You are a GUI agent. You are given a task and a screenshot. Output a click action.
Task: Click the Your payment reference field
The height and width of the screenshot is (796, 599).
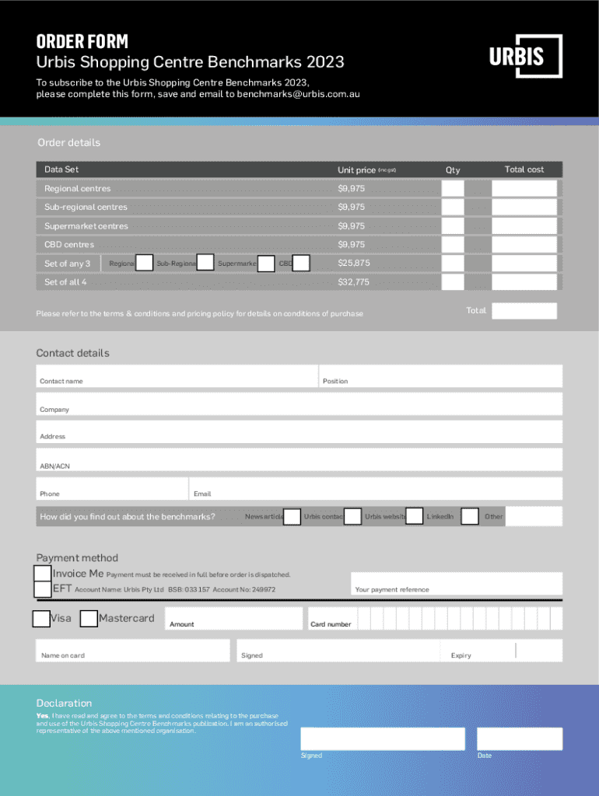coord(456,583)
